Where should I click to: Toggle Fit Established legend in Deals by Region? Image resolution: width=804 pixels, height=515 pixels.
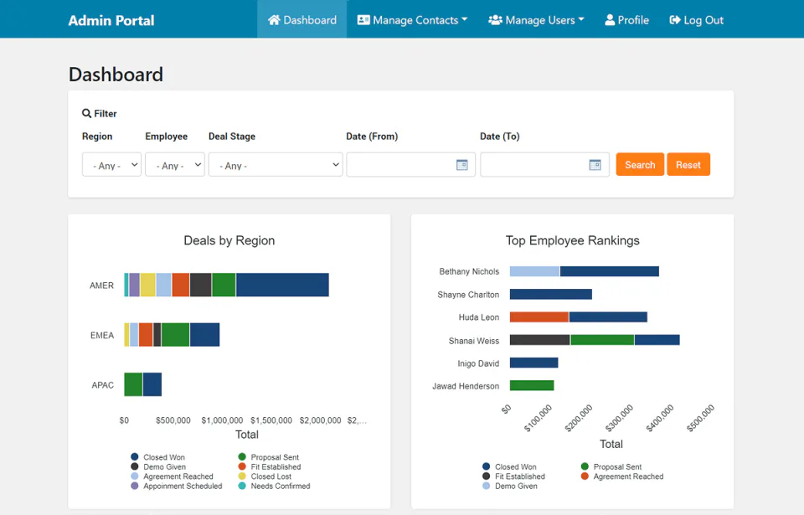pyautogui.click(x=270, y=466)
